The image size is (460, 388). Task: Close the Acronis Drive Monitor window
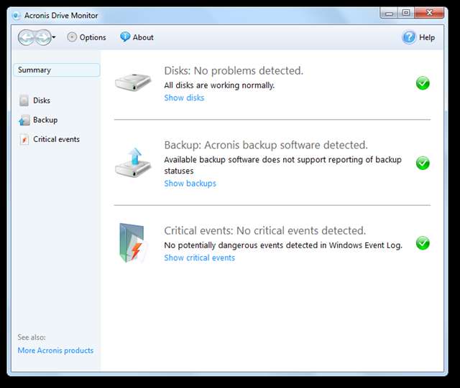(429, 13)
